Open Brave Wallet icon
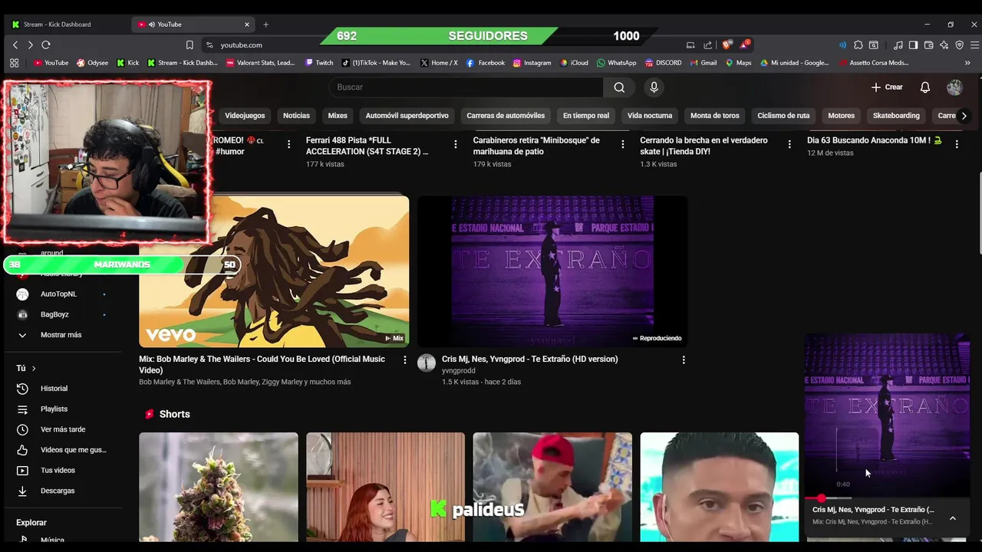The width and height of the screenshot is (982, 552). click(x=928, y=45)
